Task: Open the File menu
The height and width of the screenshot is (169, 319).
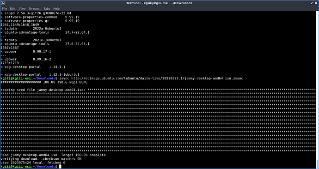Action: [4, 8]
